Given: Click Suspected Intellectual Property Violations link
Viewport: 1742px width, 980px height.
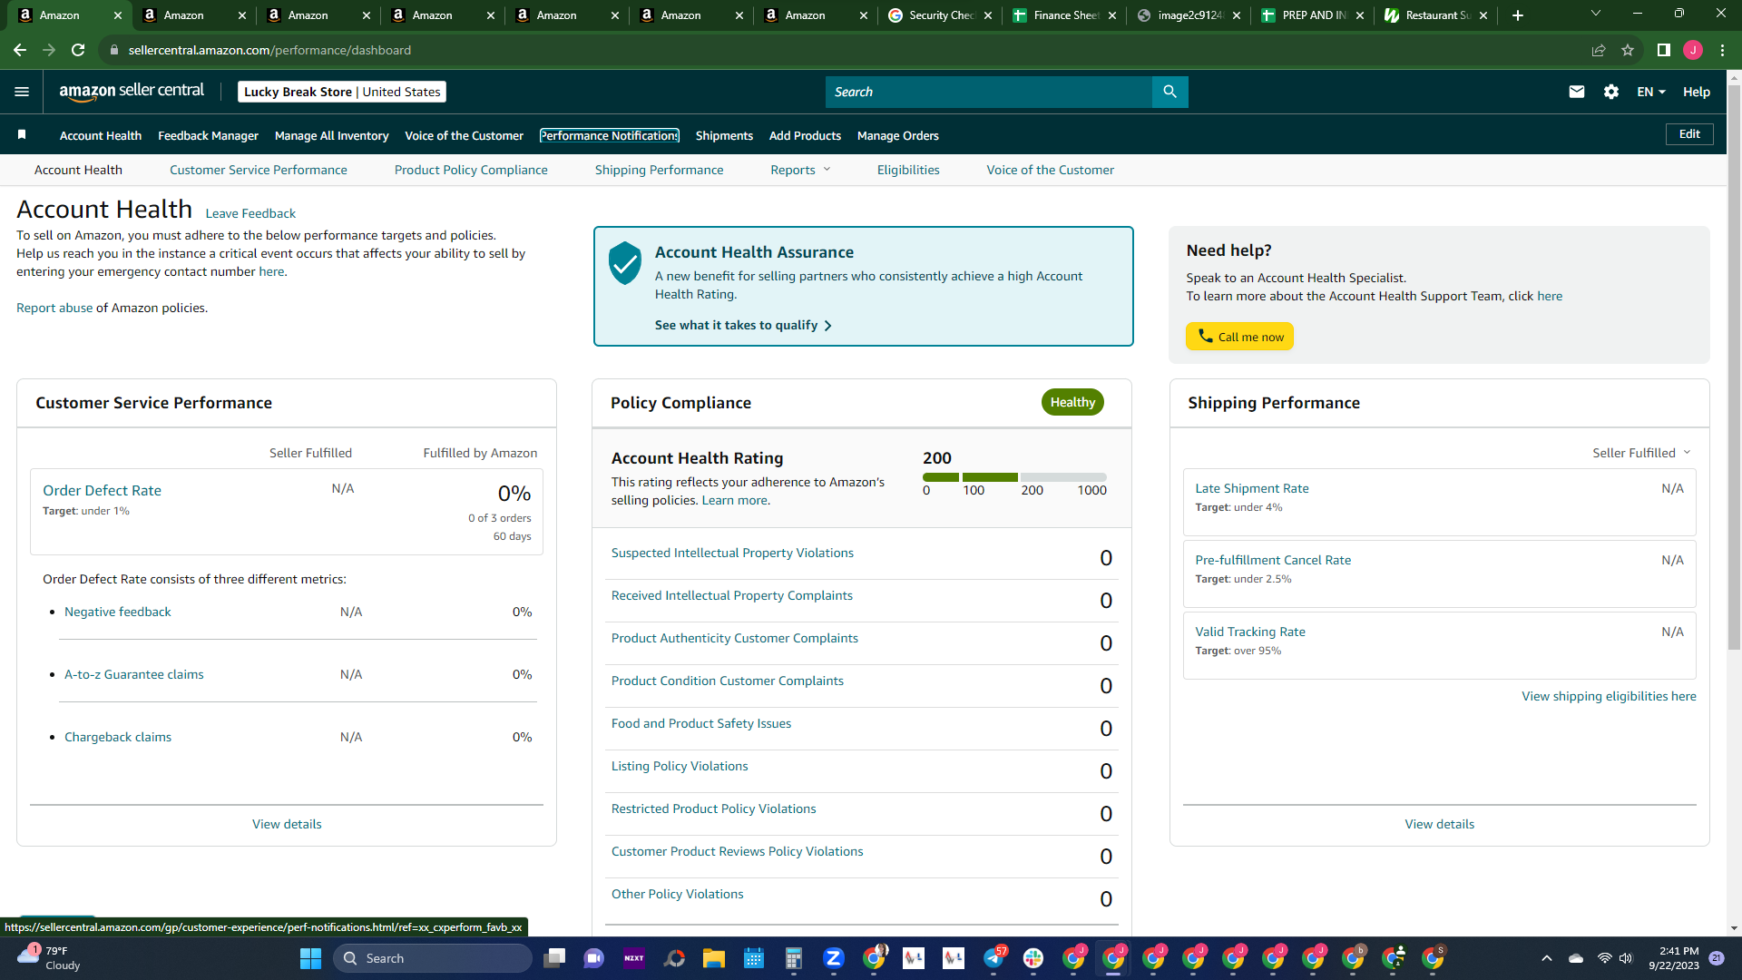Looking at the screenshot, I should point(732,553).
